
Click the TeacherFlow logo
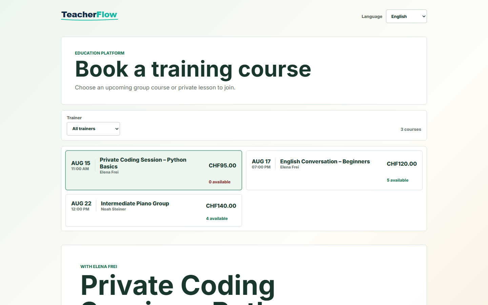click(x=89, y=15)
